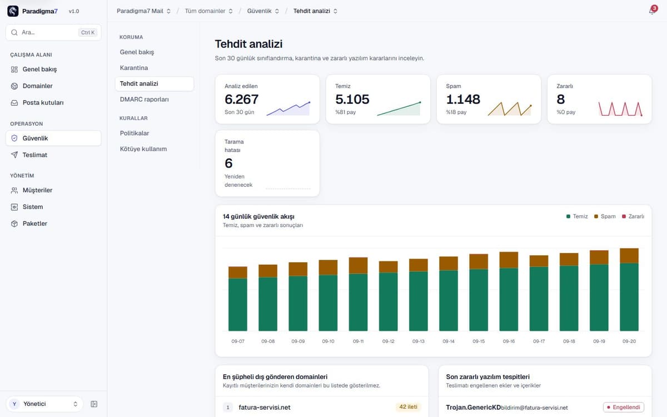Click the Engellendi status badge

(x=624, y=407)
